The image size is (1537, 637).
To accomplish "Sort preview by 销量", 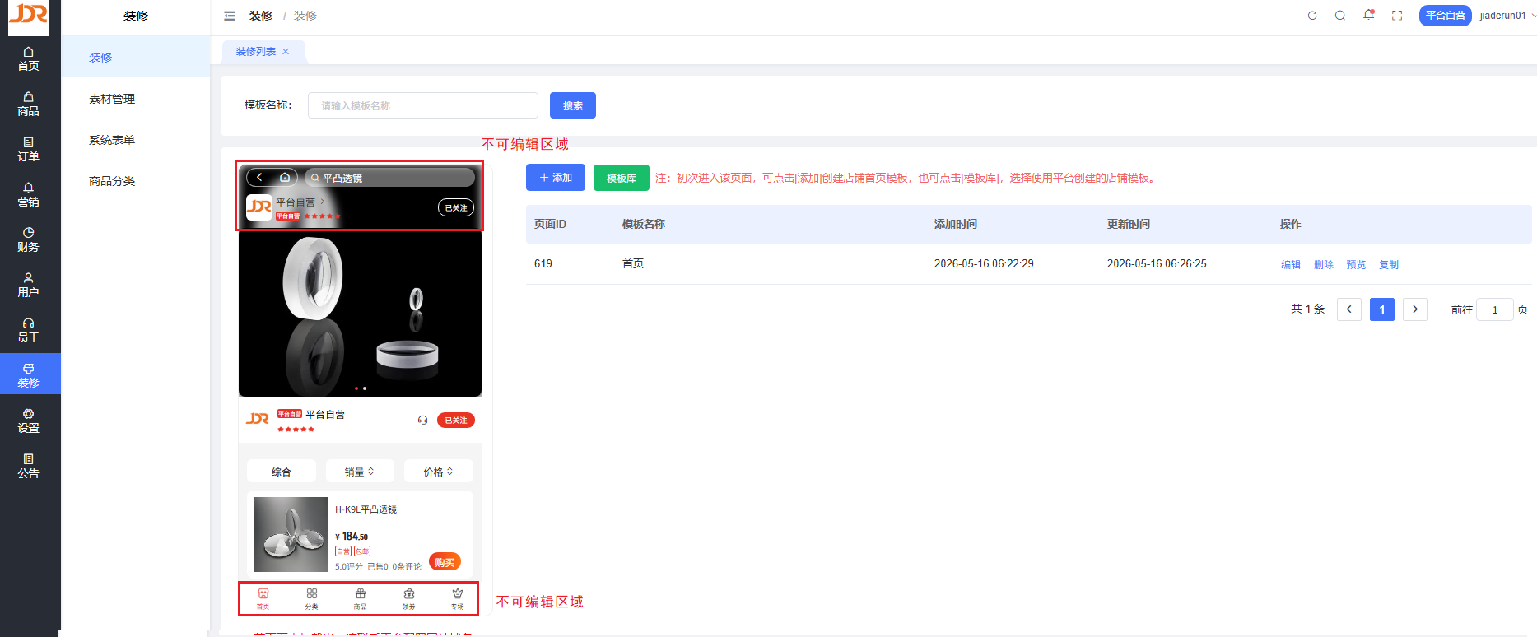I will pyautogui.click(x=360, y=472).
